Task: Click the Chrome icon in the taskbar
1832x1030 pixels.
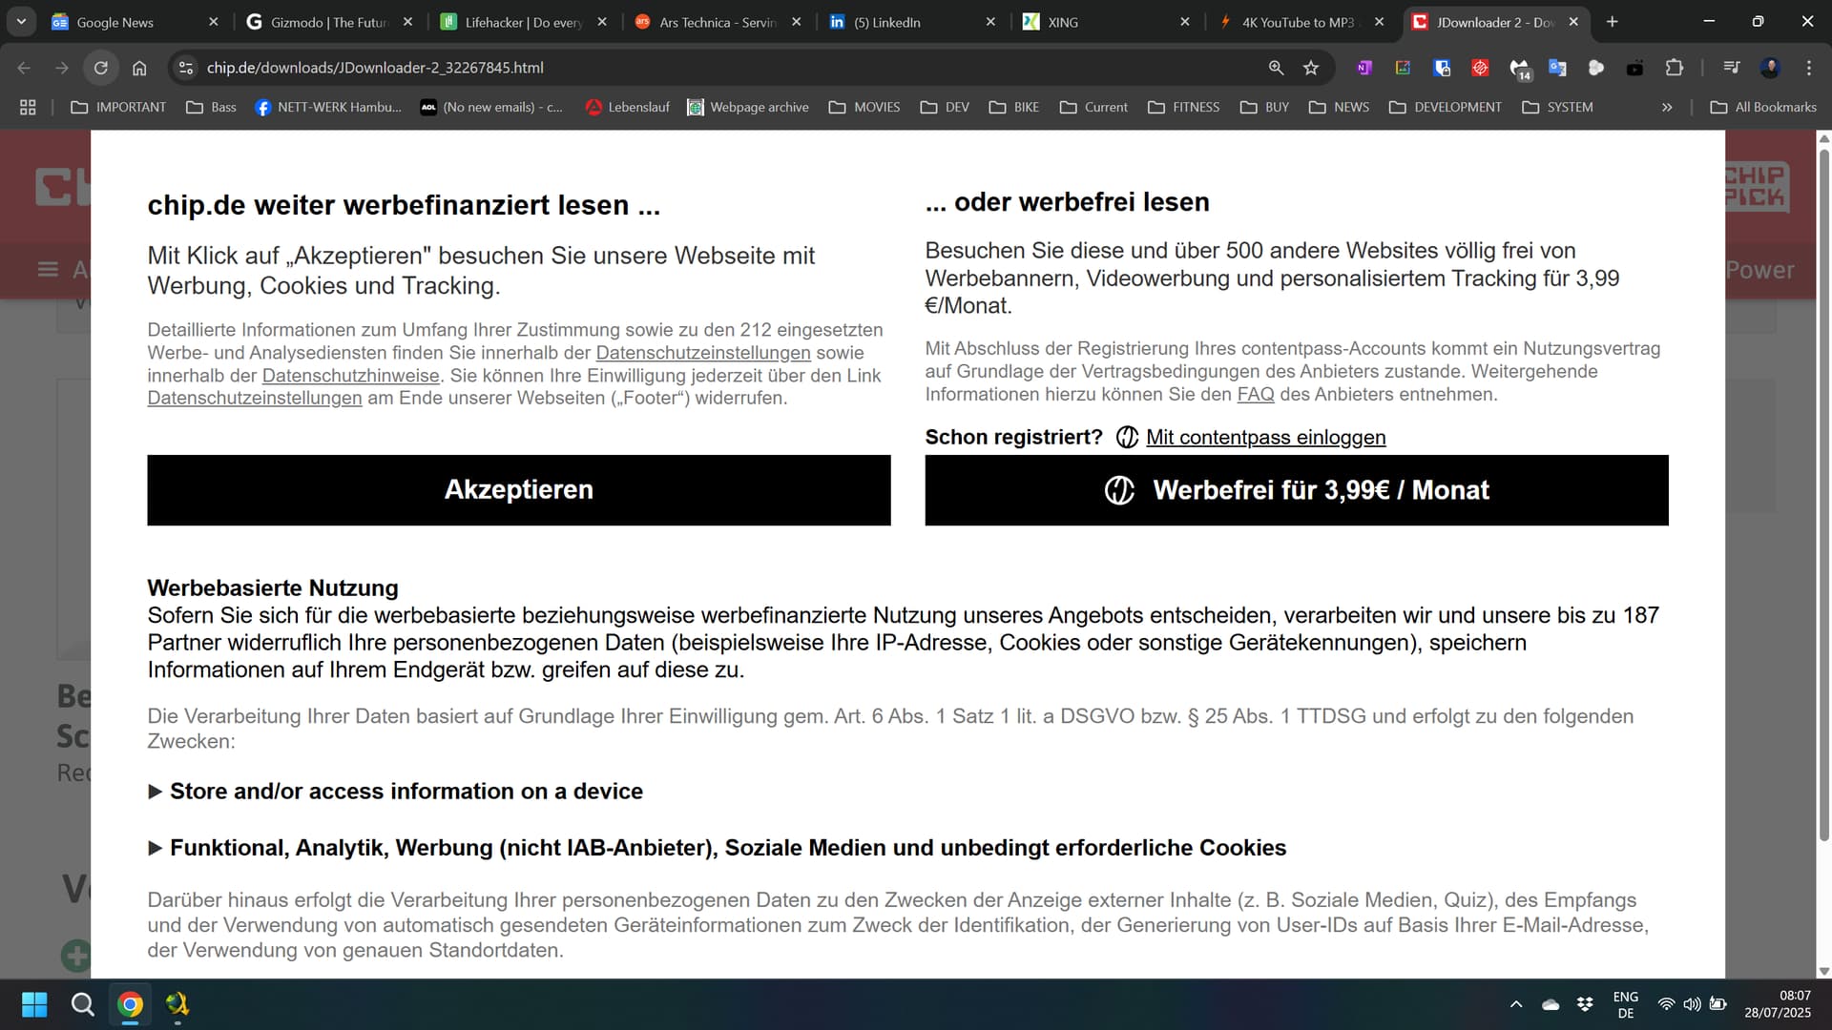Action: (x=131, y=1004)
